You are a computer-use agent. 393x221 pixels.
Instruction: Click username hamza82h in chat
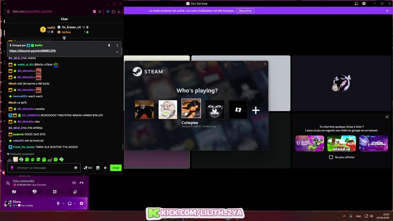(x=20, y=96)
